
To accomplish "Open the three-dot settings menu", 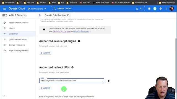I will click(166, 9).
